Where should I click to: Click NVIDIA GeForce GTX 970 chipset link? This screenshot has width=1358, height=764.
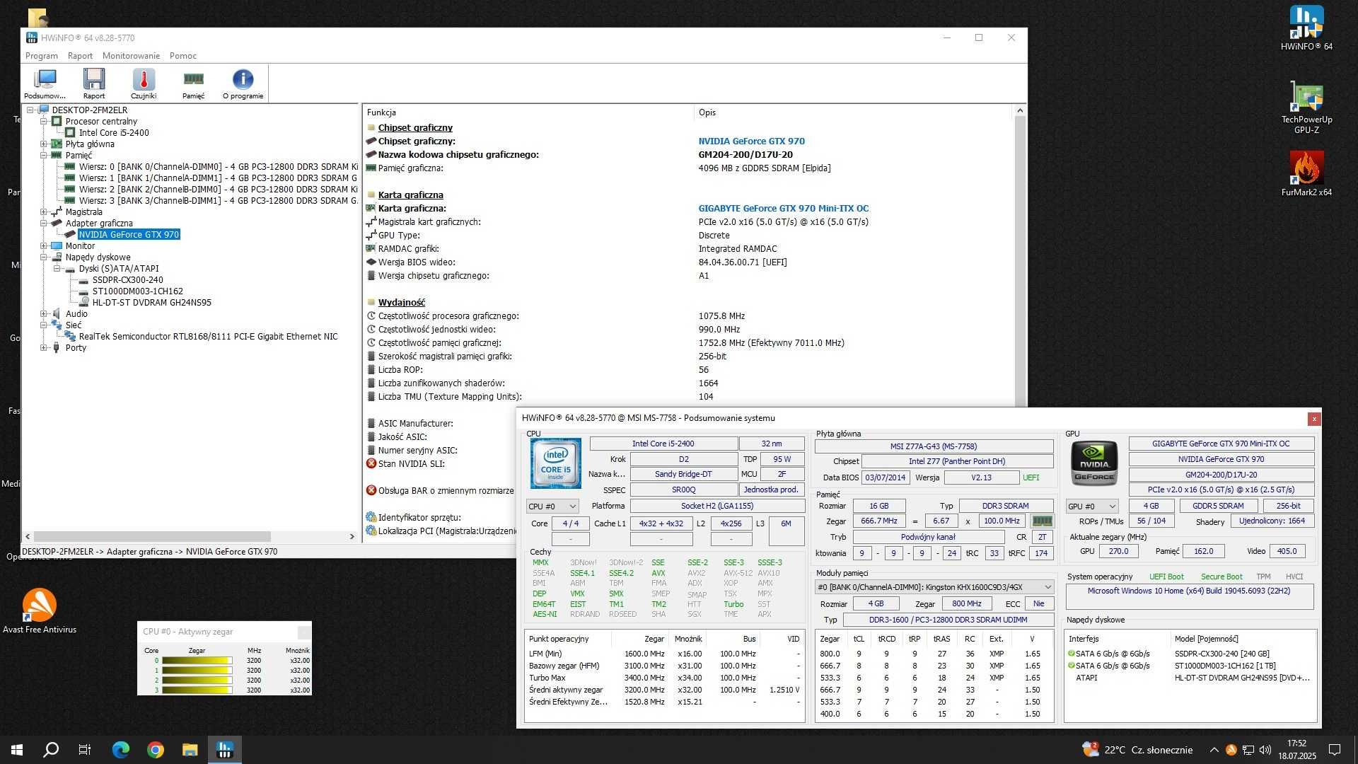(x=751, y=141)
